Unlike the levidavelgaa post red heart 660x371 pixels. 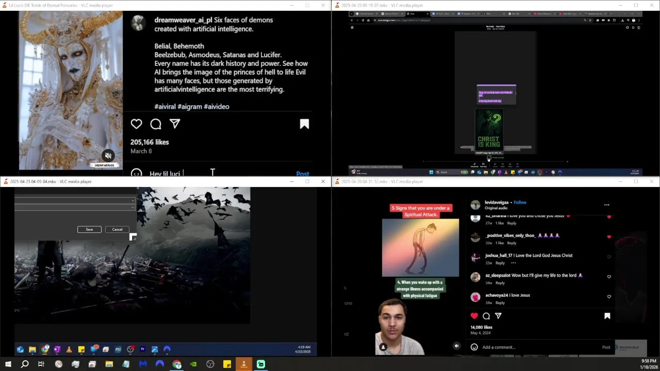click(474, 316)
